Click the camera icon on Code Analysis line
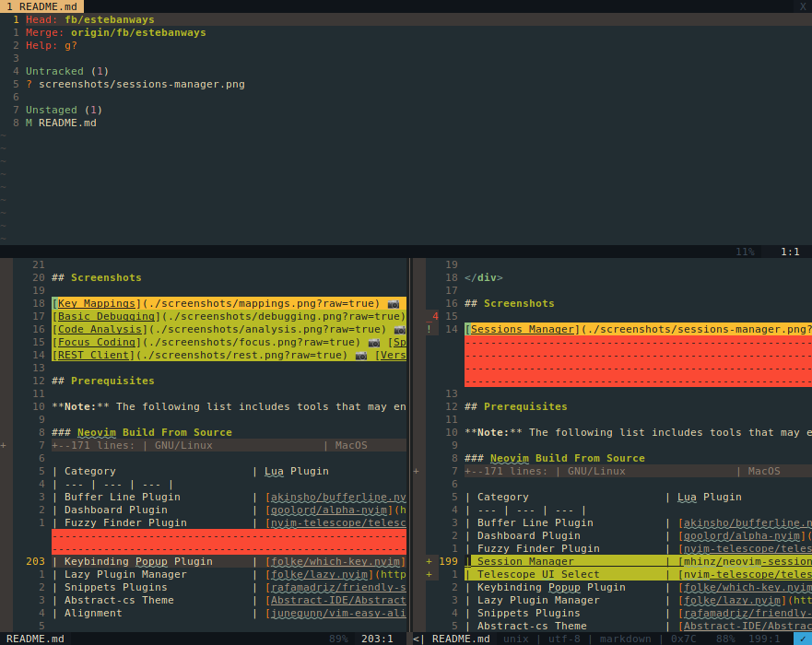Screen dimensions: 812x645 tap(399, 329)
